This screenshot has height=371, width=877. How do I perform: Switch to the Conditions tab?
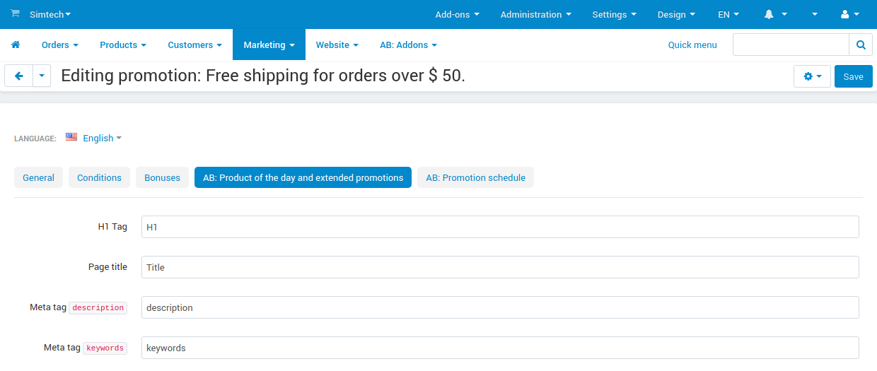pos(99,177)
